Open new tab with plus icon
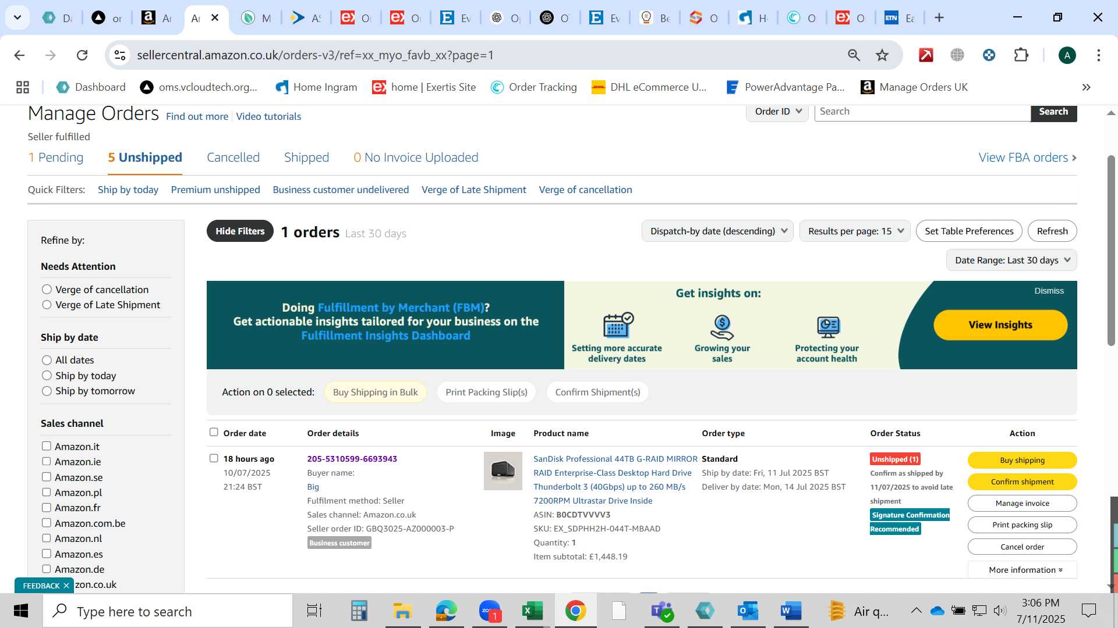The height and width of the screenshot is (628, 1118). 939,18
